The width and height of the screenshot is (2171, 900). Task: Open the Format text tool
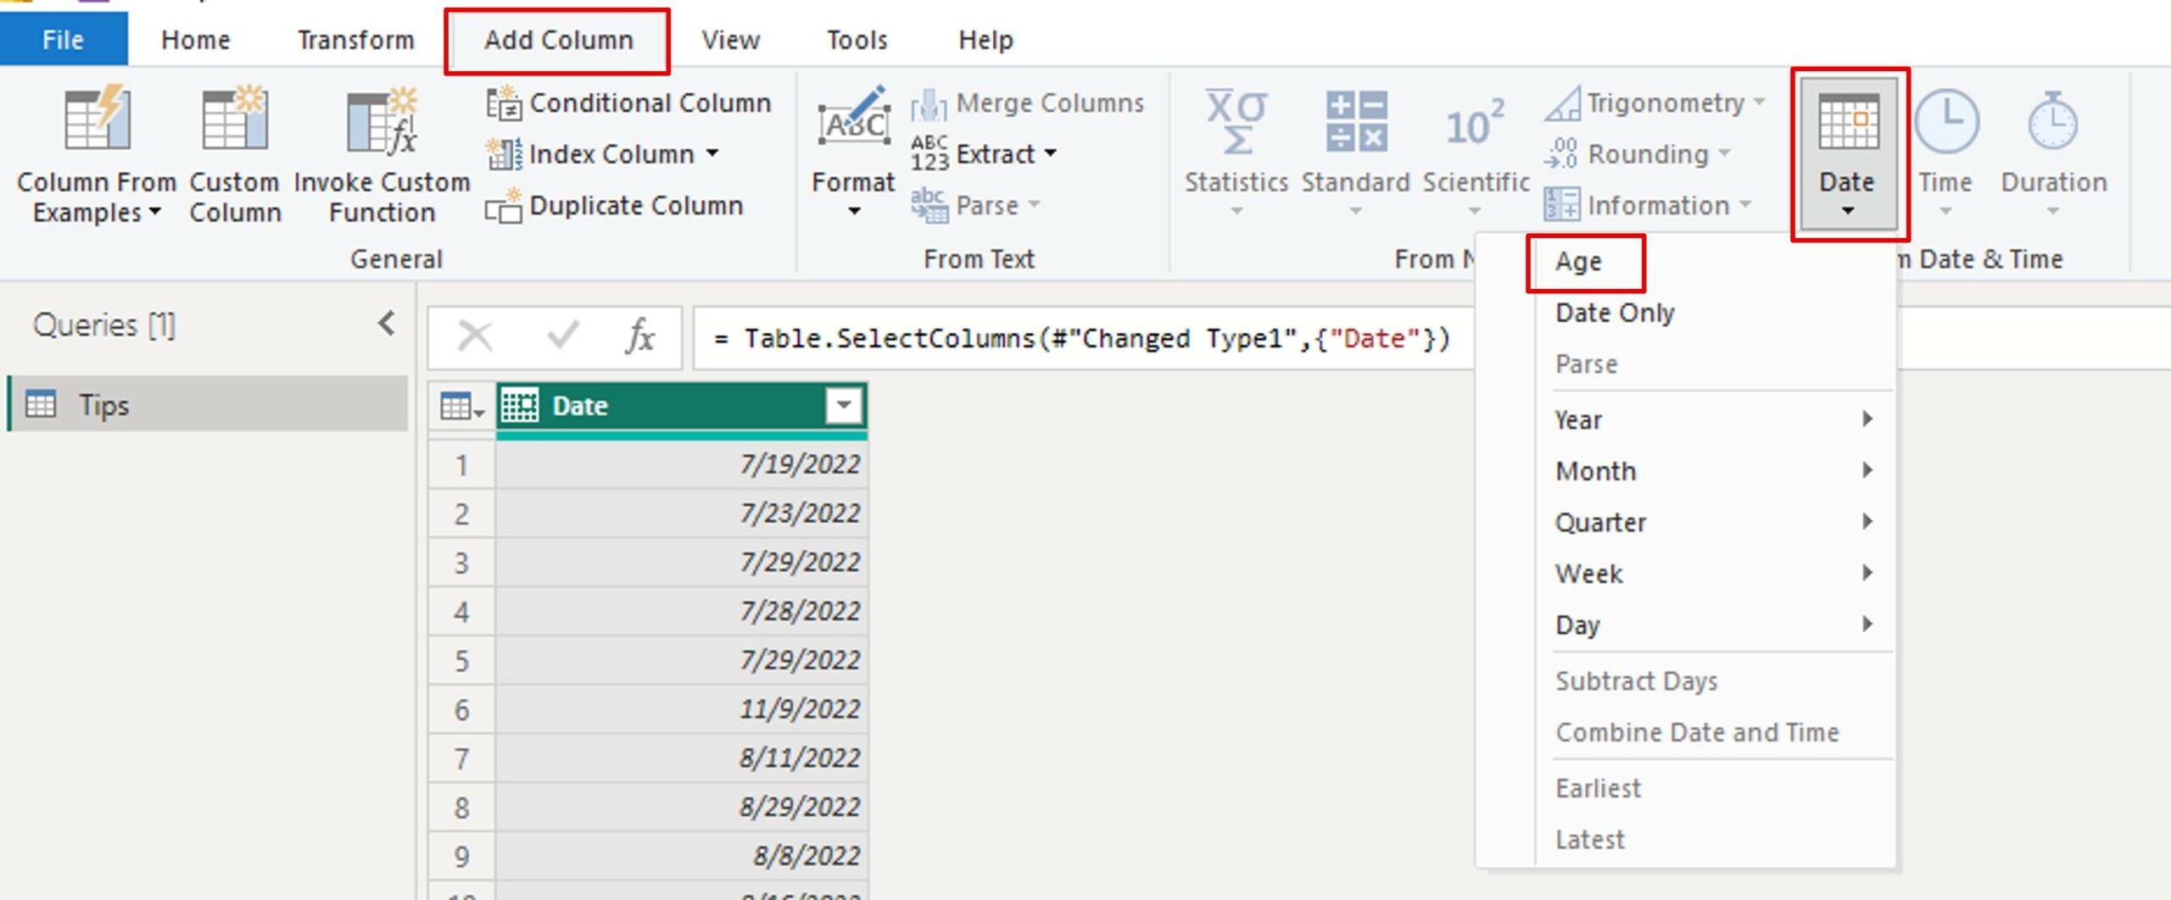[x=853, y=153]
